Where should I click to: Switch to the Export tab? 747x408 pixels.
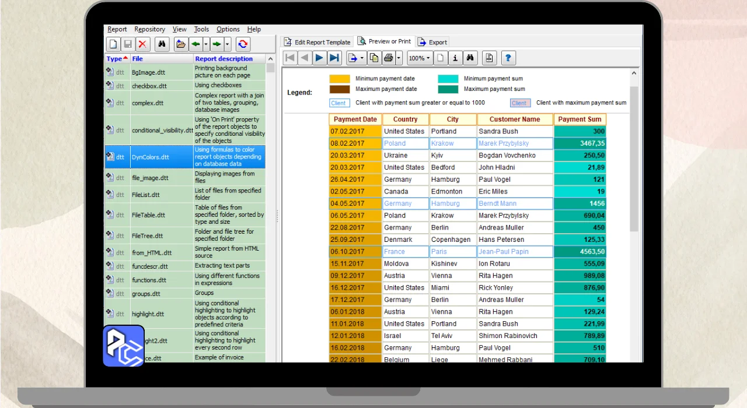[432, 42]
